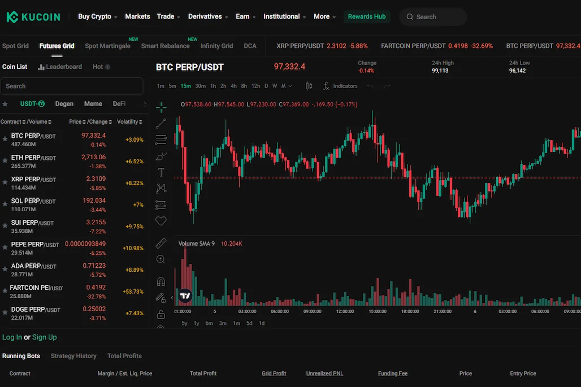Star the XRP PERP/USDT contract

pos(5,182)
